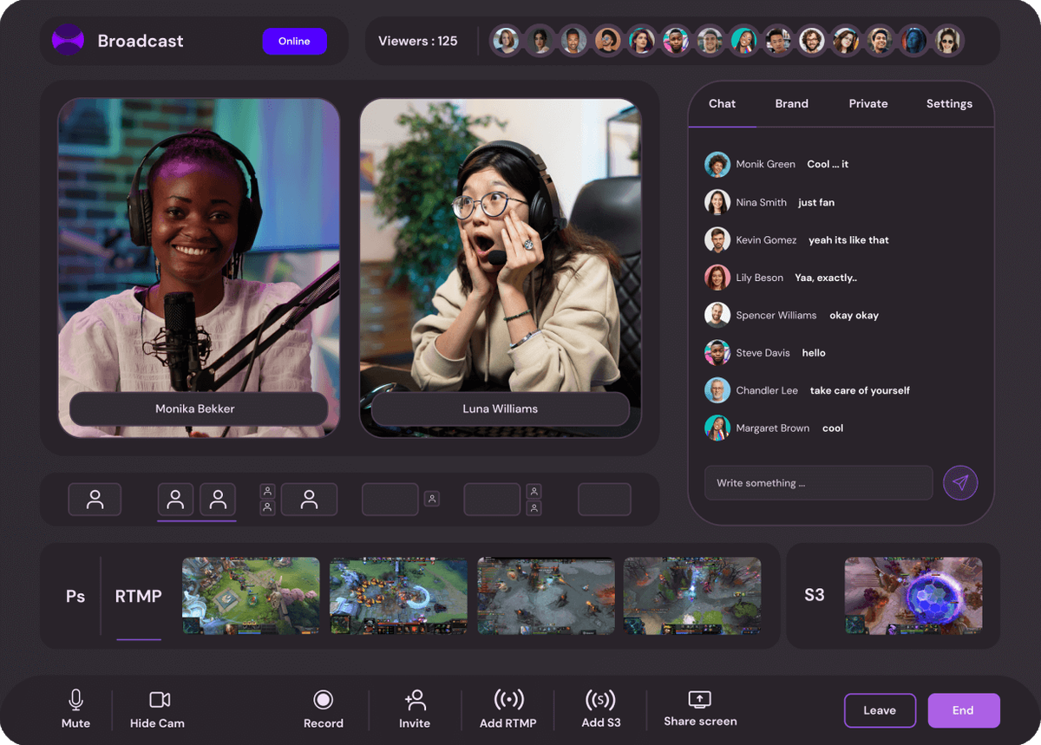Image resolution: width=1041 pixels, height=745 pixels.
Task: Focus the Write something message field
Action: (x=818, y=483)
